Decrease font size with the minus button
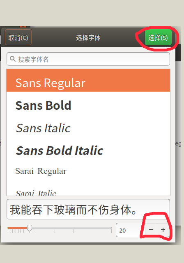This screenshot has width=184, height=263. pos(151,230)
